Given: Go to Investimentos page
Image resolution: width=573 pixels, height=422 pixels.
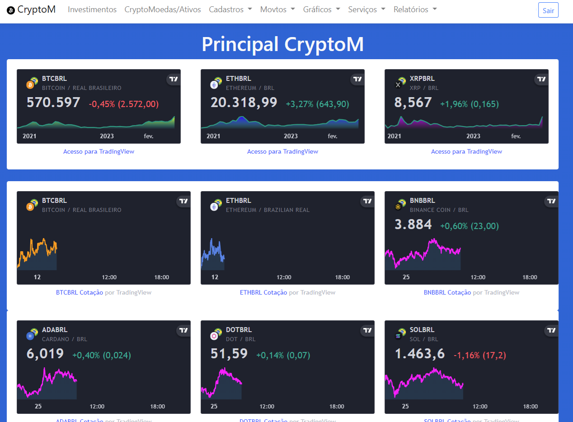Looking at the screenshot, I should click(92, 9).
